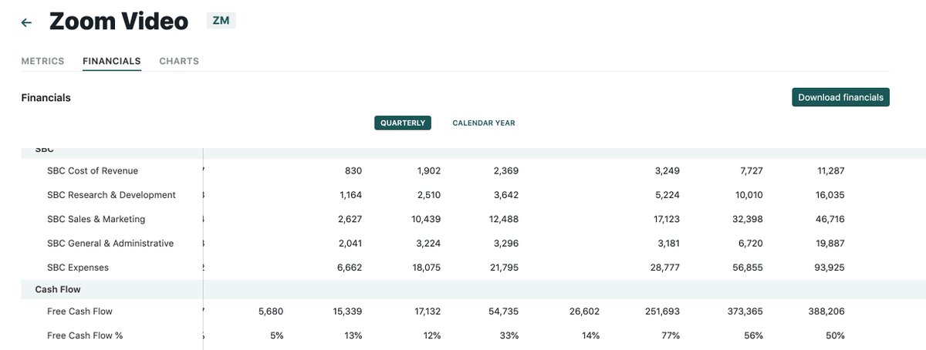Click the 251,693 Free Cash Flow value
The image size is (926, 350).
(662, 311)
